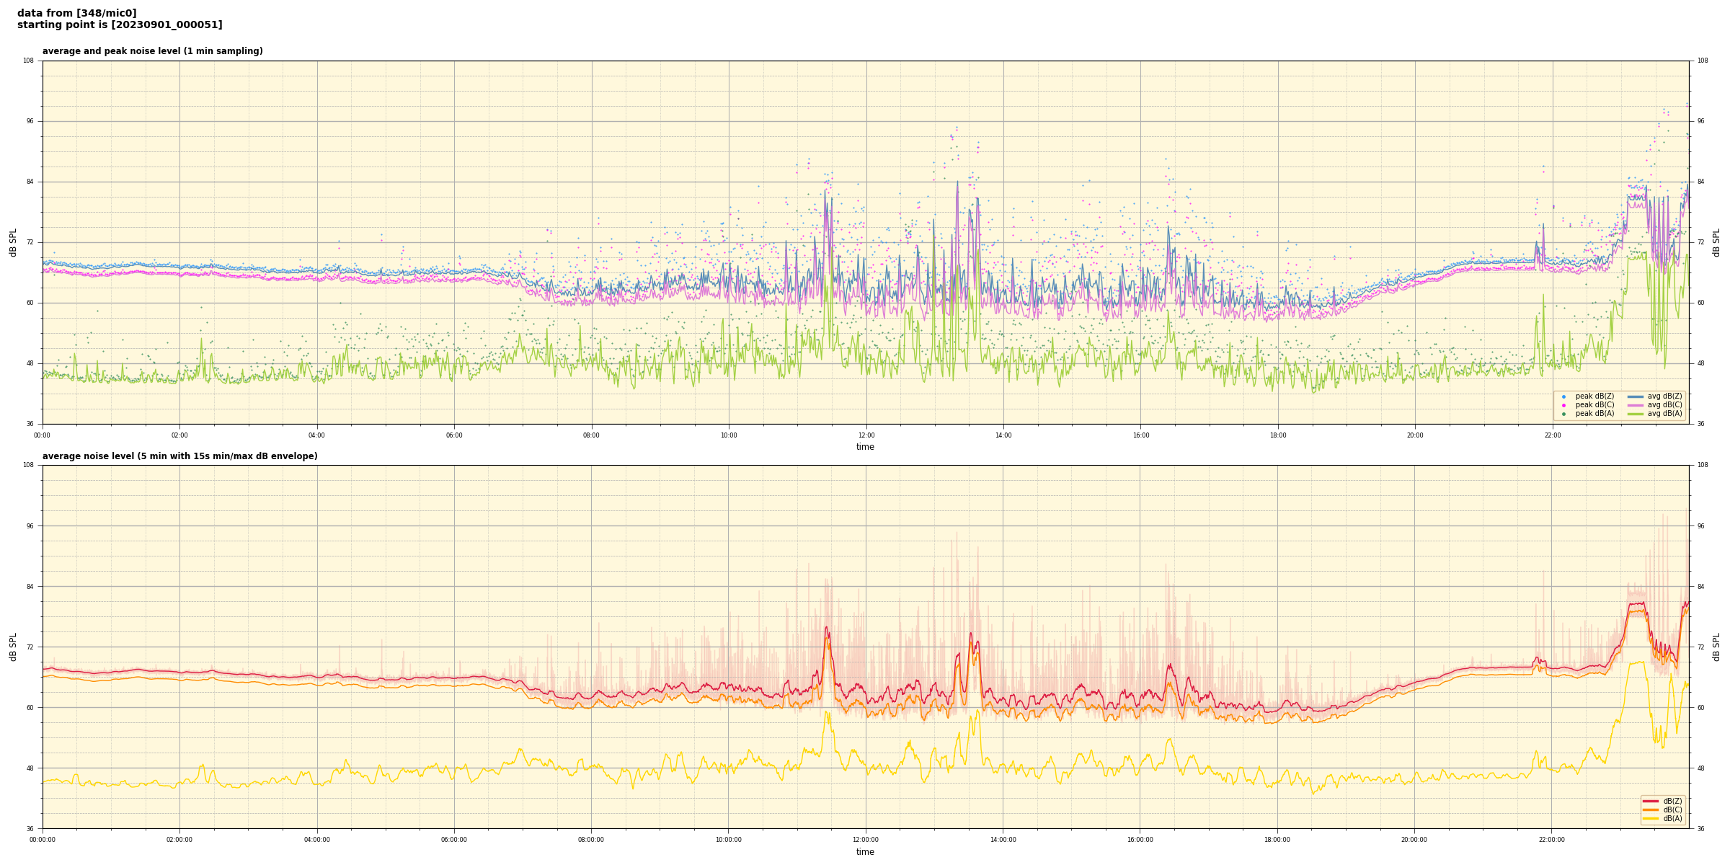Click the 06:00:00 tick label on bottom chart

pos(454,840)
